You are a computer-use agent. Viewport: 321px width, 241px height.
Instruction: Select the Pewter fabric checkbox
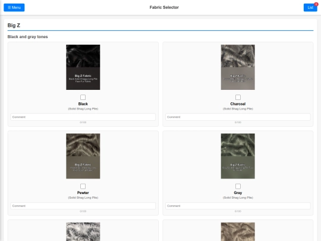pyautogui.click(x=83, y=186)
